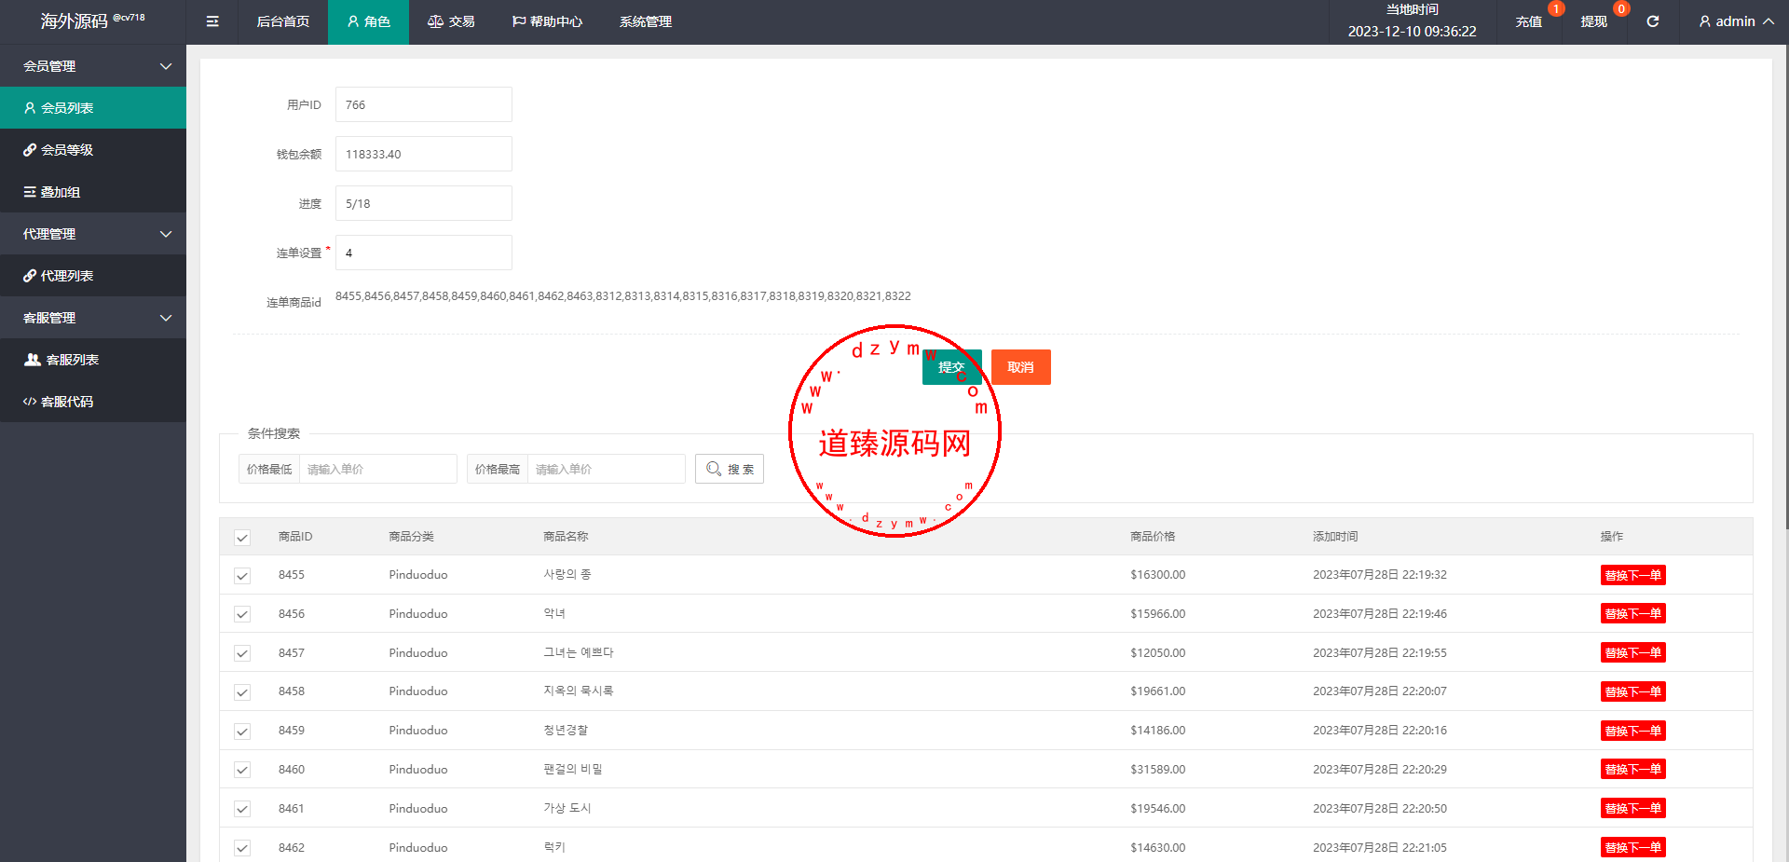Screen dimensions: 1789x862
Task: Click the 客服列表 group icon
Action: (x=33, y=360)
